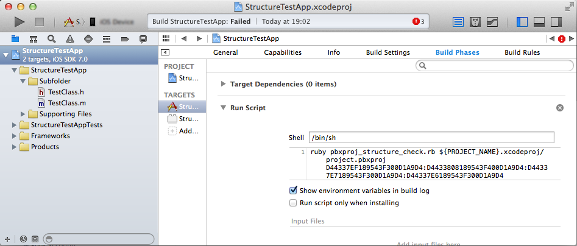This screenshot has height=246, width=577.
Task: Click the build phases search field
Action: [x=495, y=66]
